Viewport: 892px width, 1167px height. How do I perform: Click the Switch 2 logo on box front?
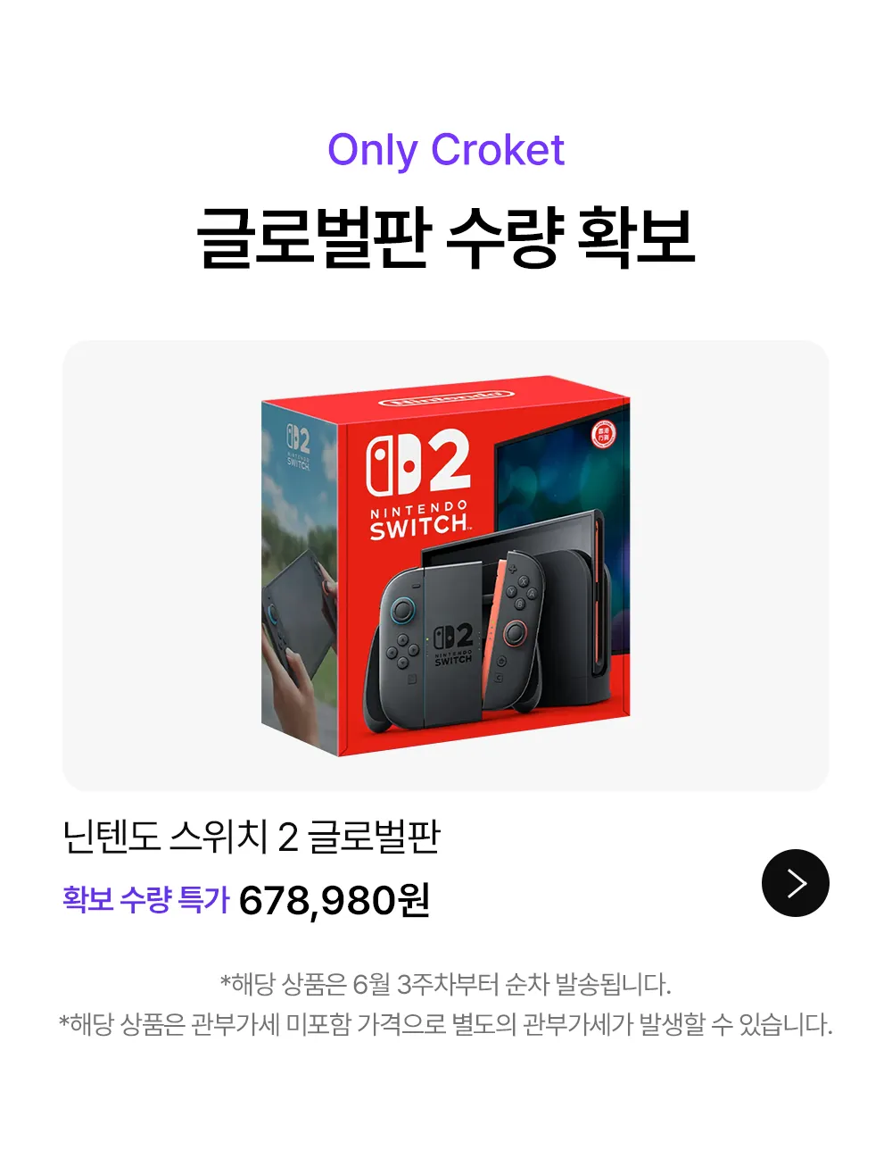coord(418,463)
